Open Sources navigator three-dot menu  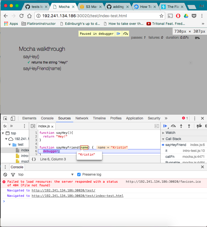tap(24, 126)
